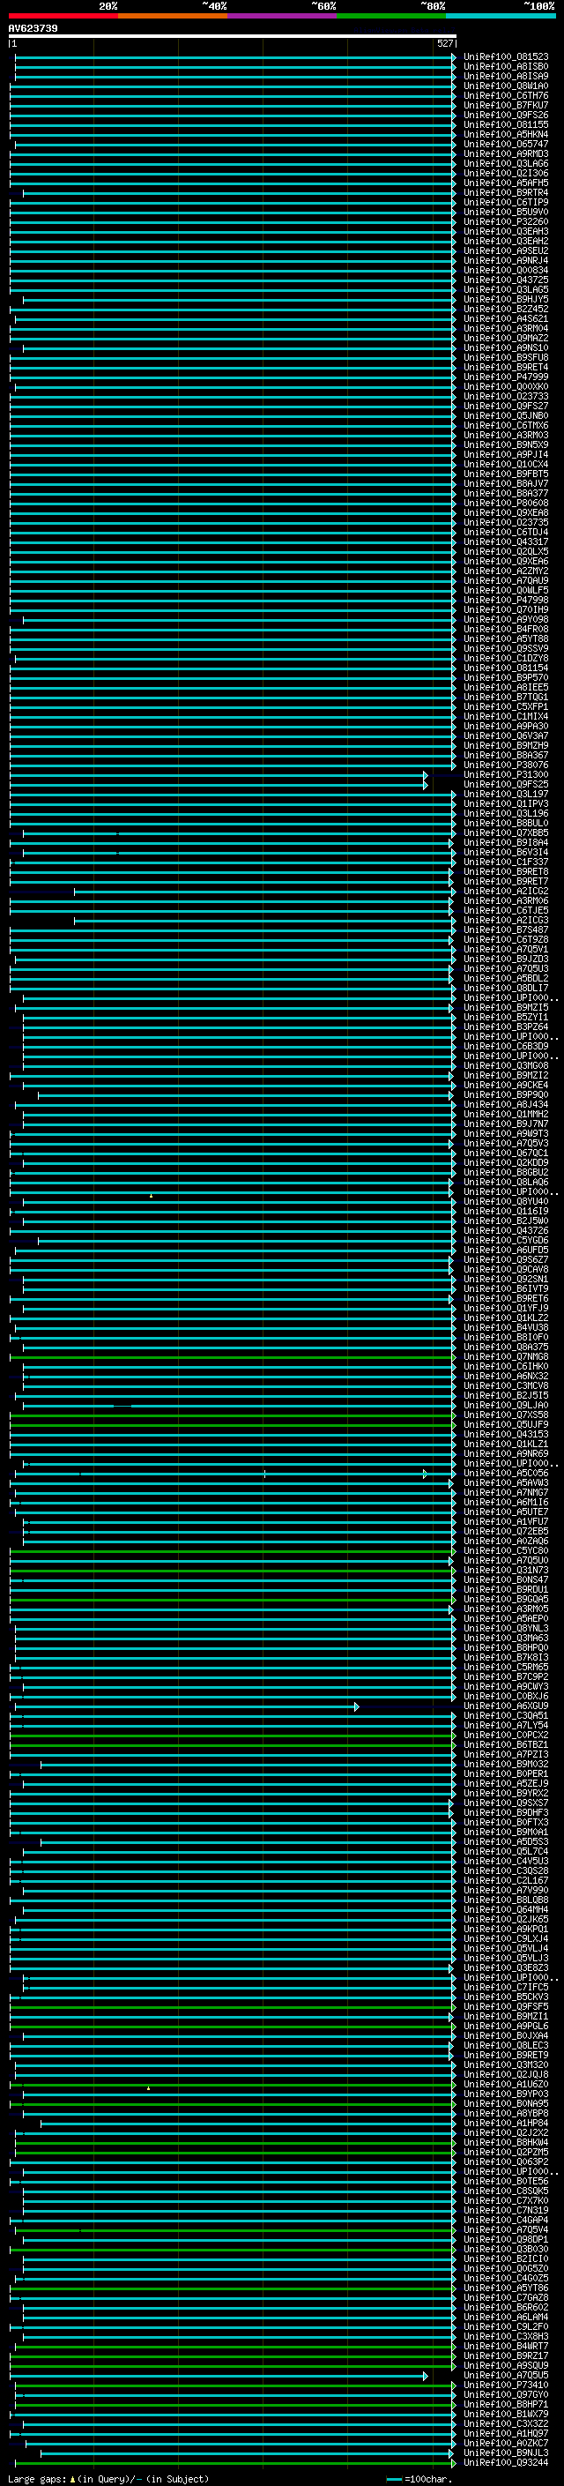Click the red 20% identity legend segment
This screenshot has height=2486, width=564.
pos(63,16)
